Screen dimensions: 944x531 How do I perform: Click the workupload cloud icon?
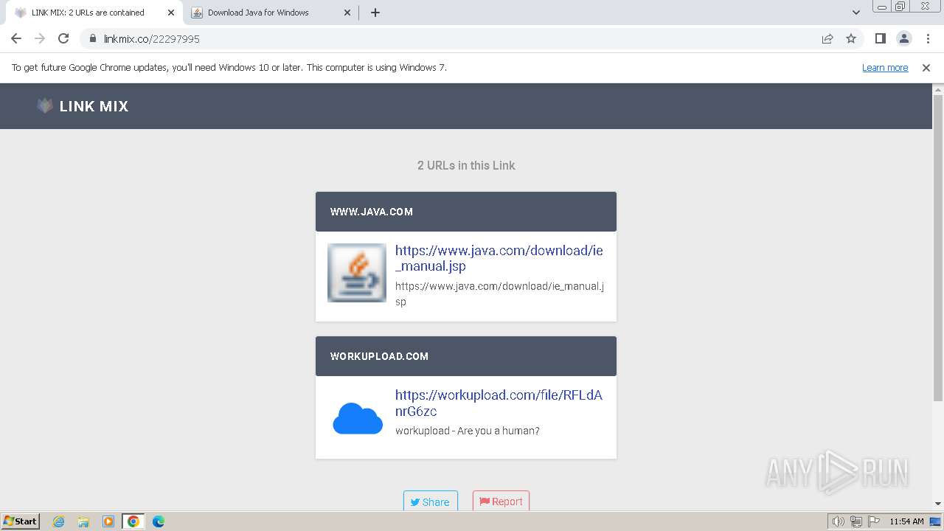[358, 418]
